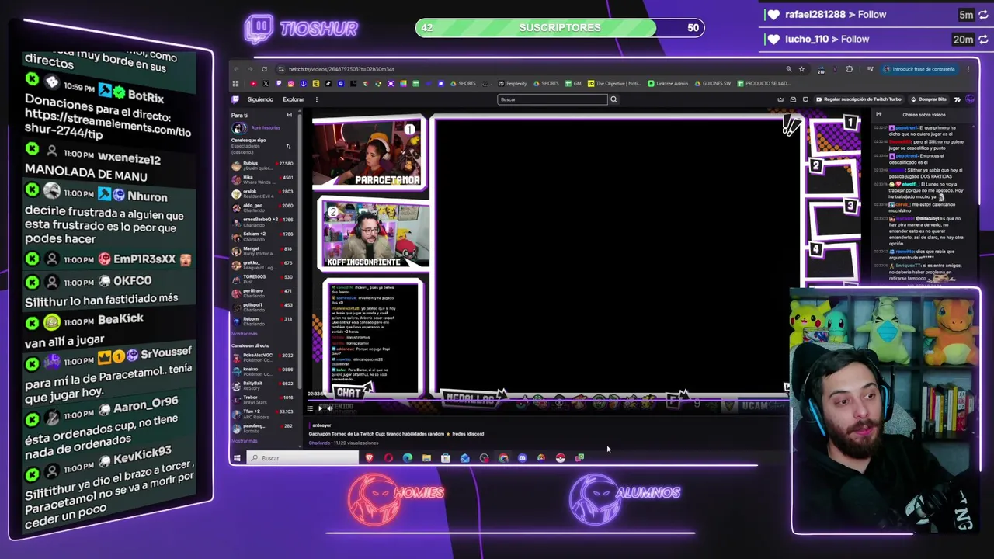Open the Twitch three-dot more menu

[x=317, y=99]
